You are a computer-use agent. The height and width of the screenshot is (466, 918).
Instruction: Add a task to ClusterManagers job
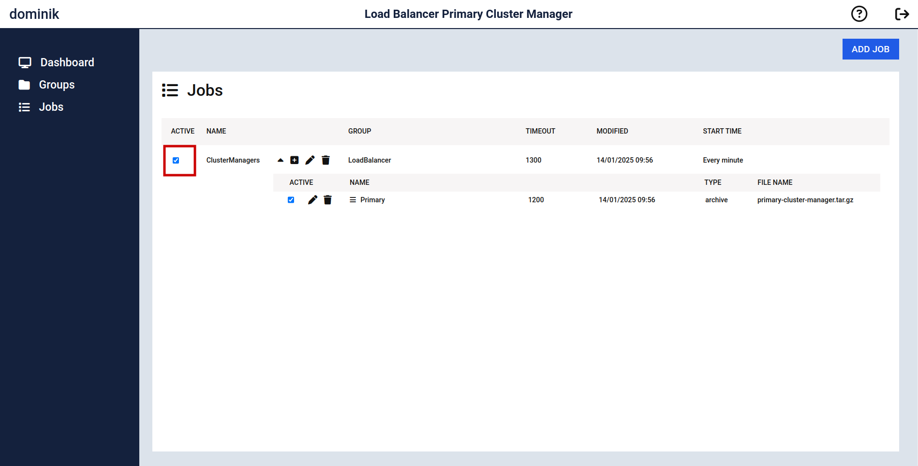[294, 160]
